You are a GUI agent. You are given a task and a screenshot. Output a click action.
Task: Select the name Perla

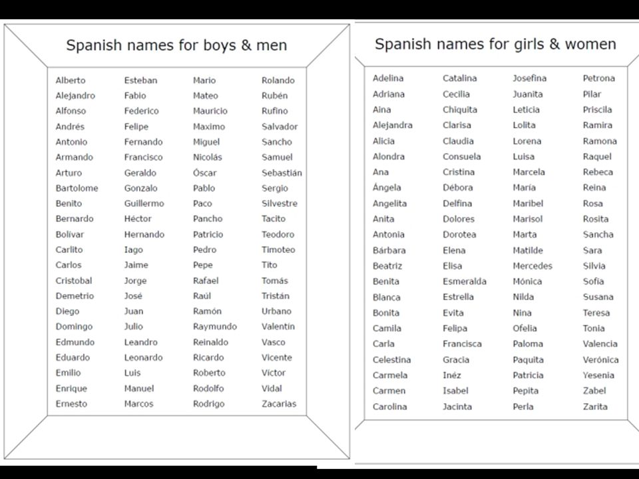point(523,406)
